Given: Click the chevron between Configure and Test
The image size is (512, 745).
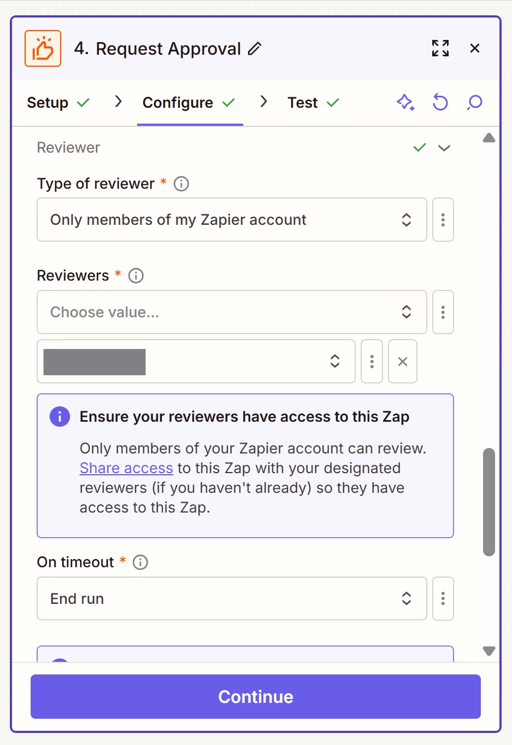Looking at the screenshot, I should coord(264,102).
